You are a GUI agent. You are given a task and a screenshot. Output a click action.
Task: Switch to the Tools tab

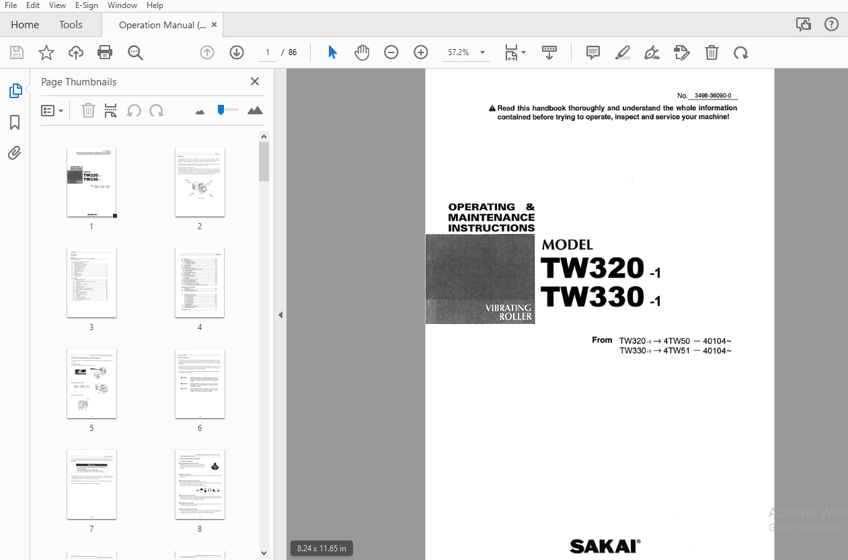click(71, 25)
